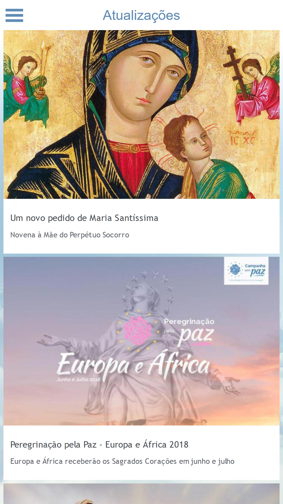Click the 'Europa e África' banner lettering
The height and width of the screenshot is (504, 283).
coord(134,365)
